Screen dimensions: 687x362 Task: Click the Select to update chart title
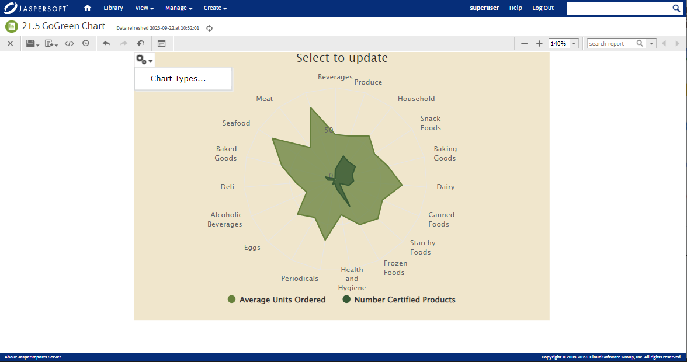tap(342, 58)
